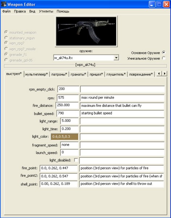Expand the w_ak74u.ltx weapon dropdown
The width and height of the screenshot is (171, 218).
click(x=116, y=57)
